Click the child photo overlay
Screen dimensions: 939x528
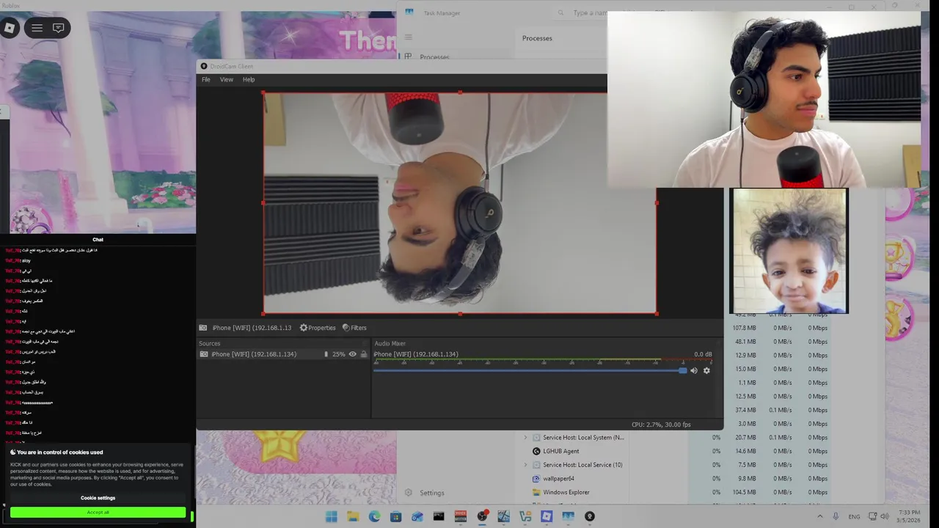coord(789,251)
